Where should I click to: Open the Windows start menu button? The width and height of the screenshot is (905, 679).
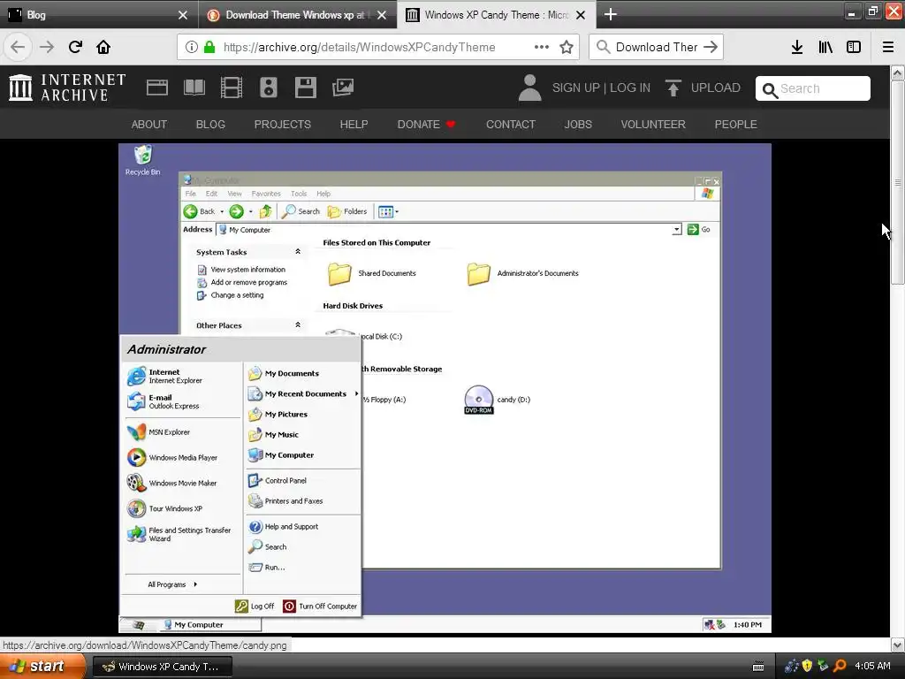pyautogui.click(x=42, y=667)
